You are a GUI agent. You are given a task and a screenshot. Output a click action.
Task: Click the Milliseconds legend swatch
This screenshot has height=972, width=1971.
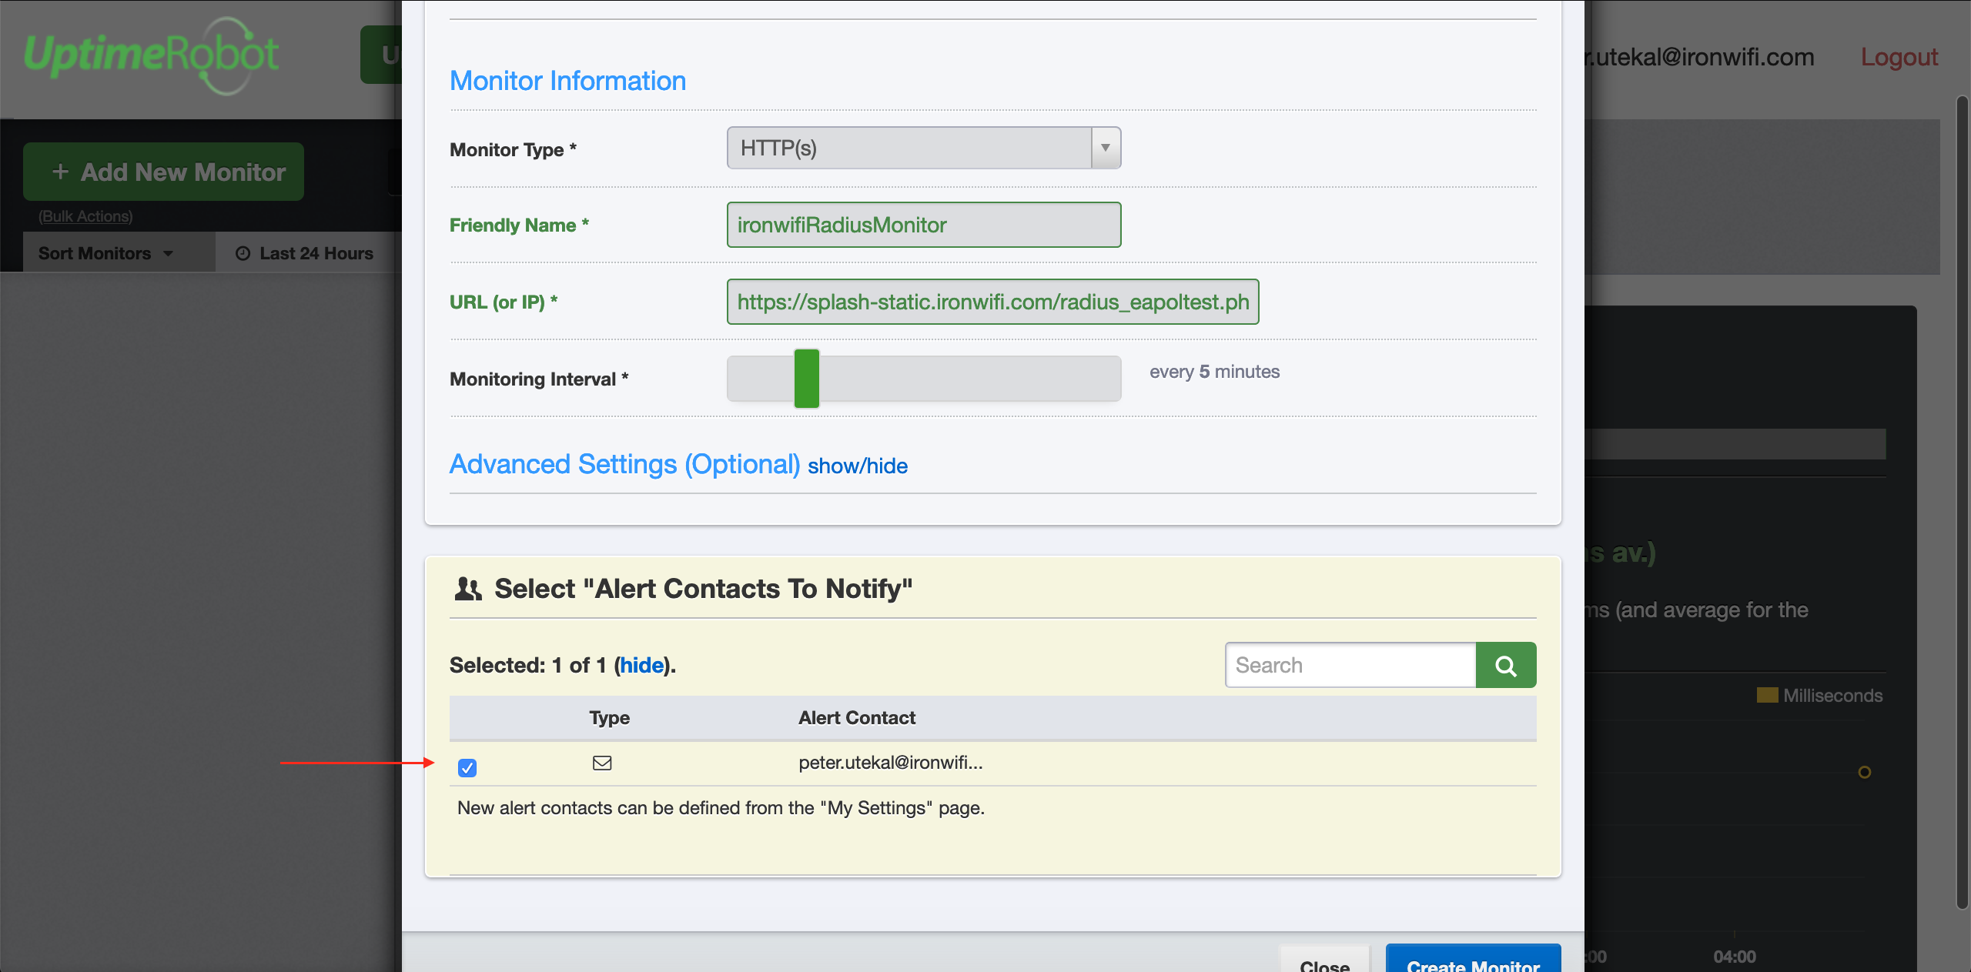click(x=1768, y=695)
